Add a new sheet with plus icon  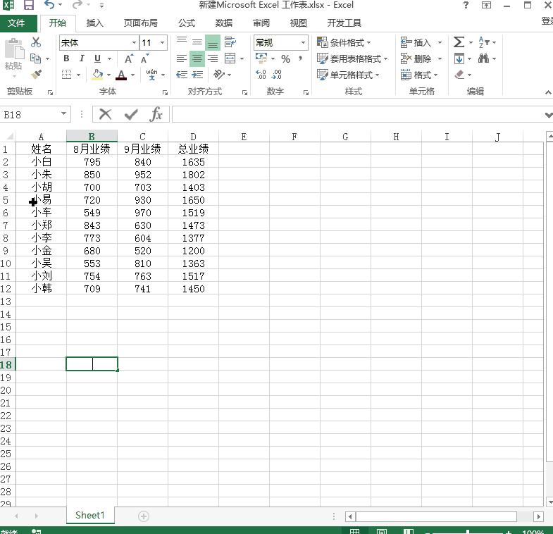[144, 516]
